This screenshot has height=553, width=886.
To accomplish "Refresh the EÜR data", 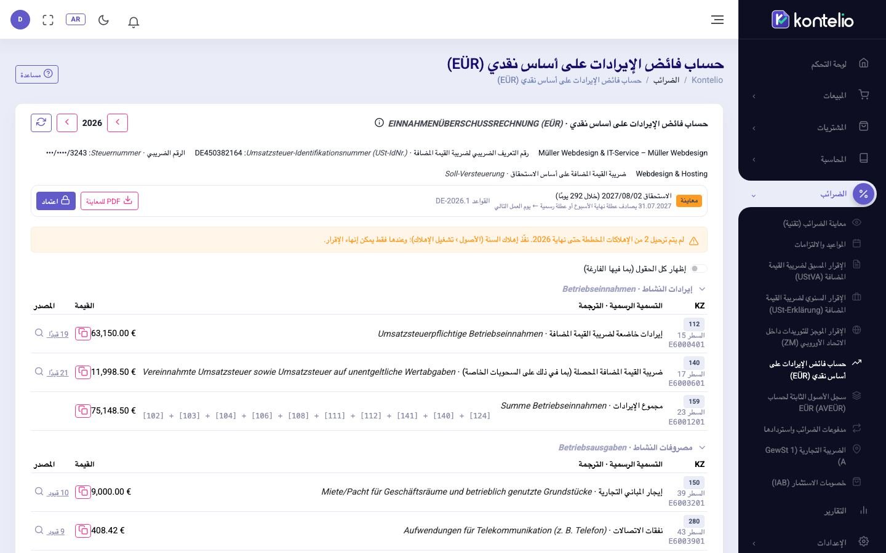I will (41, 122).
